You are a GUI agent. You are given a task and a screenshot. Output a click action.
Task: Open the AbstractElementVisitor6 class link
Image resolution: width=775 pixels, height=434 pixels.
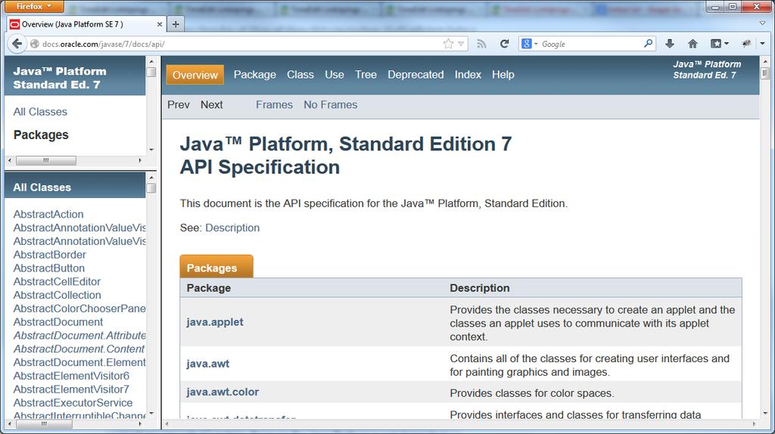click(x=71, y=376)
